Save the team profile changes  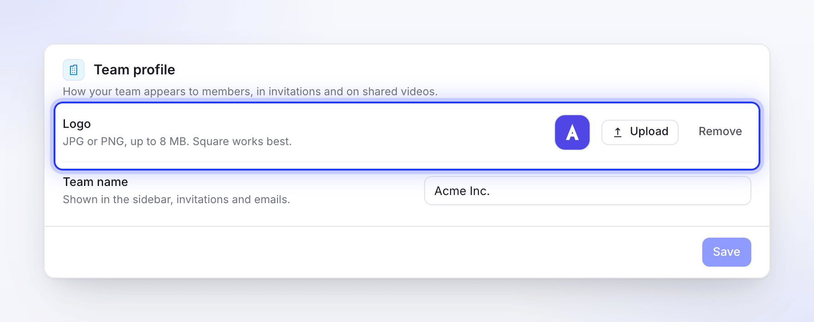tap(726, 252)
